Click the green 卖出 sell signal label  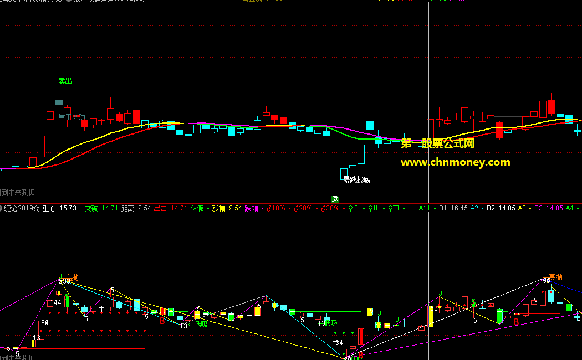pos(65,81)
